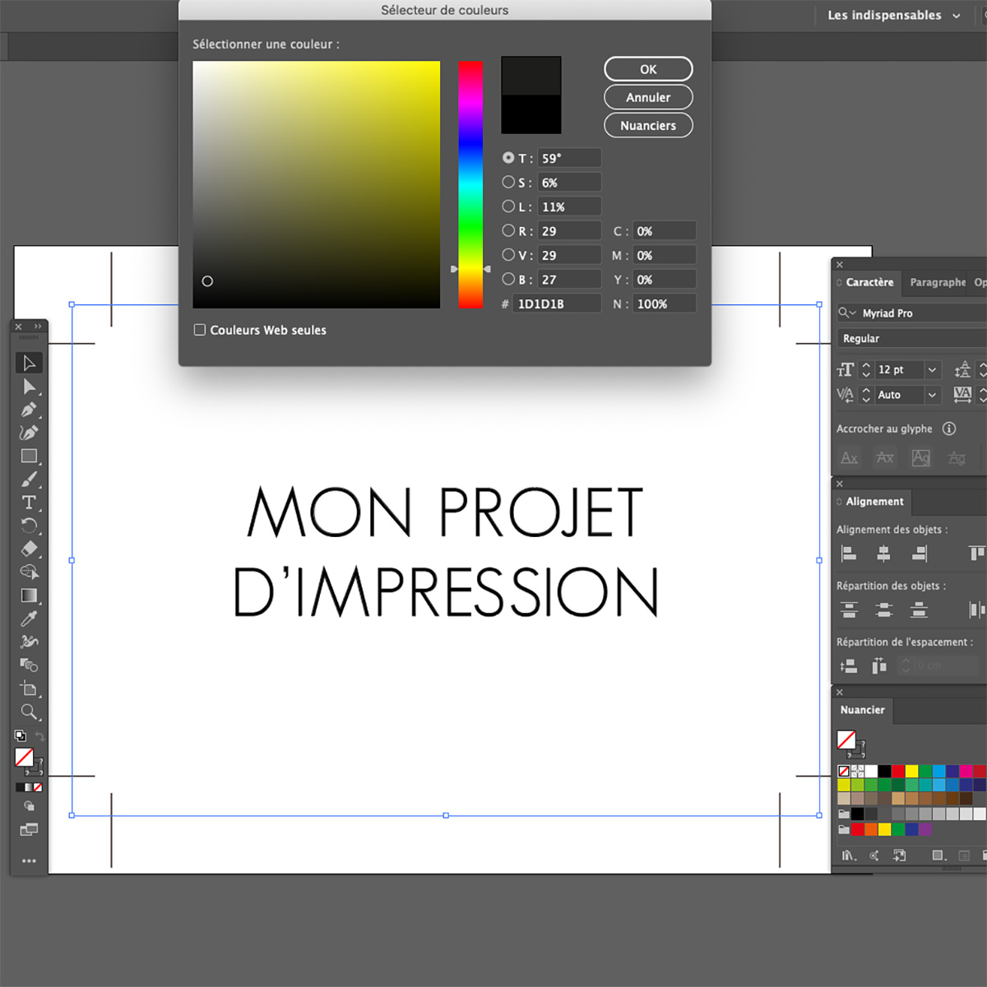This screenshot has height=987, width=987.
Task: Select the R red channel radio button
Action: click(x=508, y=231)
